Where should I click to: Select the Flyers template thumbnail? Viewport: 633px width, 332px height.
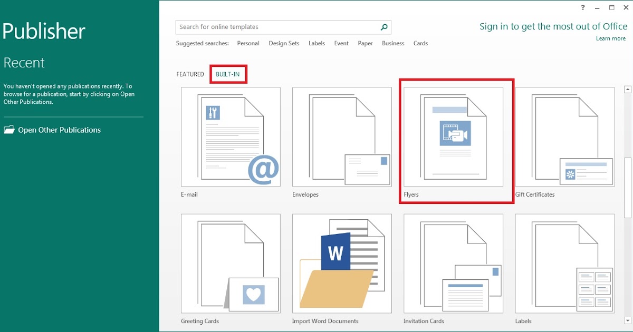(453, 137)
